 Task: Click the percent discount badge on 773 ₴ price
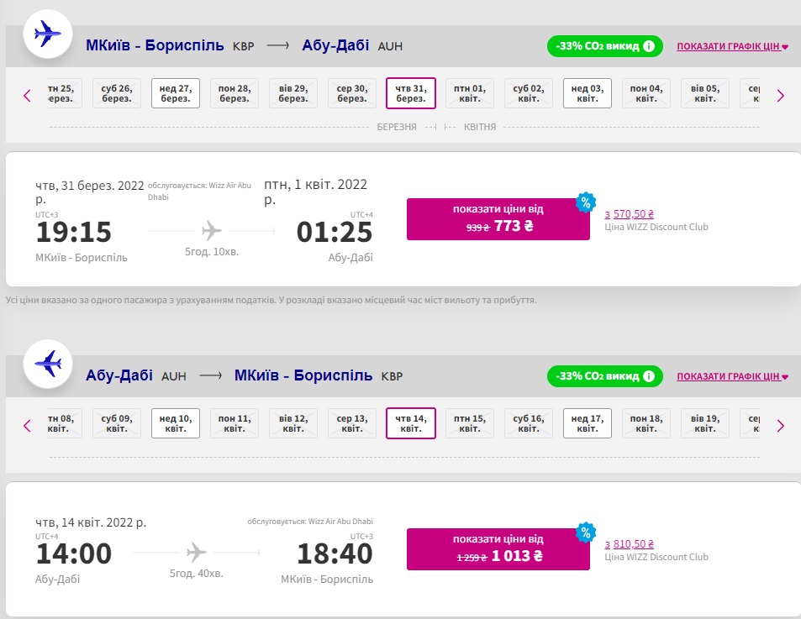point(585,202)
